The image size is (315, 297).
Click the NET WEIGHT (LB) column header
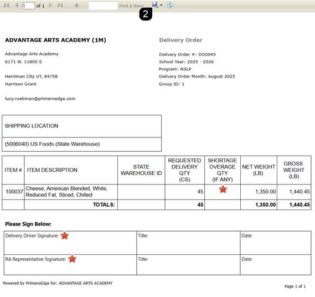tap(259, 170)
